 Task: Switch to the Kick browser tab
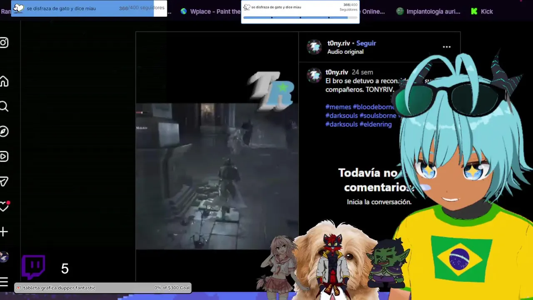click(482, 12)
